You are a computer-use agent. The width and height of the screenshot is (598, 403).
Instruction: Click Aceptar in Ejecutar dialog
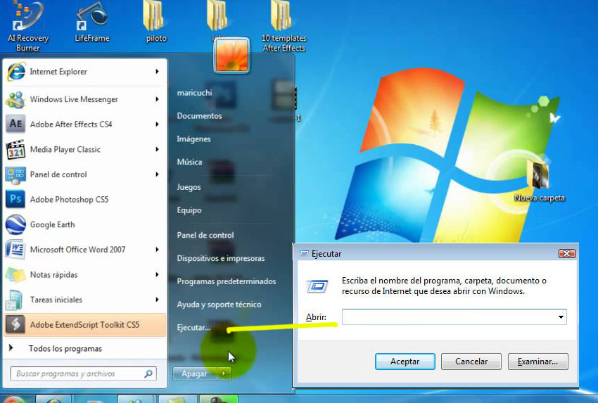point(405,362)
